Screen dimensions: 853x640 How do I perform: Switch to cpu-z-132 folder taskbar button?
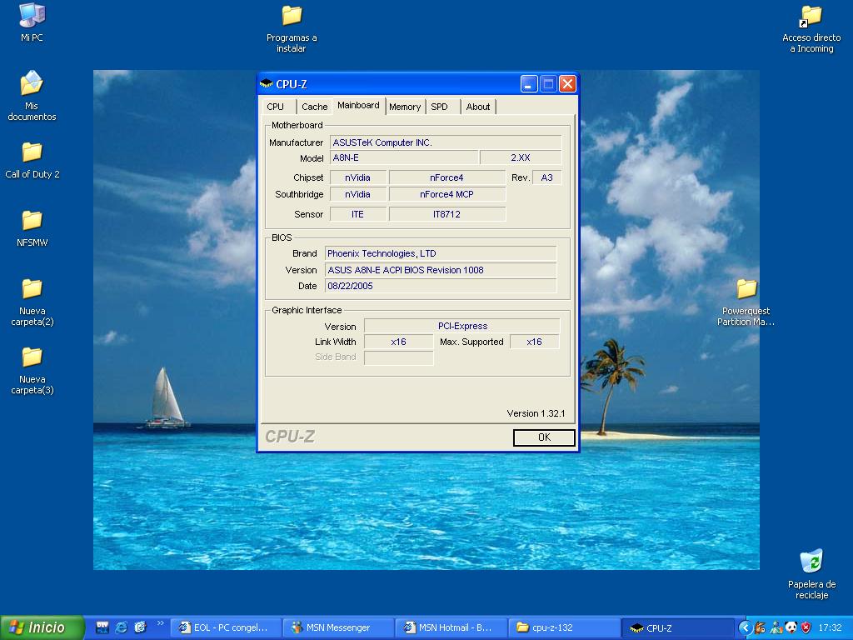click(x=565, y=628)
